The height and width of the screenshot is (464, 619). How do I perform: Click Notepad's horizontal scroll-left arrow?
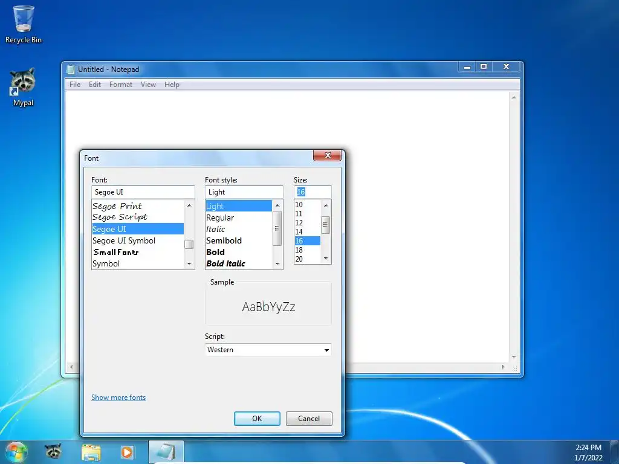(71, 367)
